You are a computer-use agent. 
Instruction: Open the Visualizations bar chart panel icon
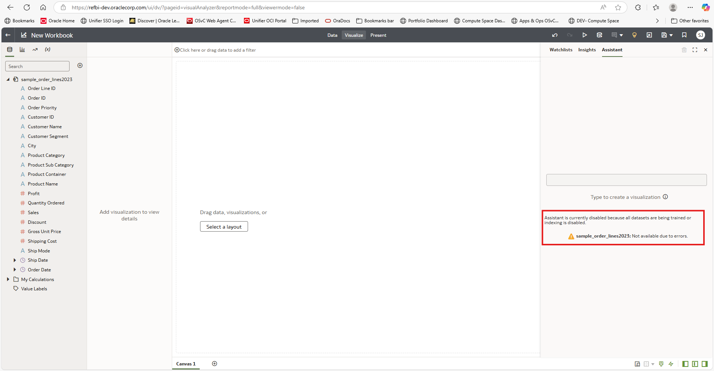(22, 49)
